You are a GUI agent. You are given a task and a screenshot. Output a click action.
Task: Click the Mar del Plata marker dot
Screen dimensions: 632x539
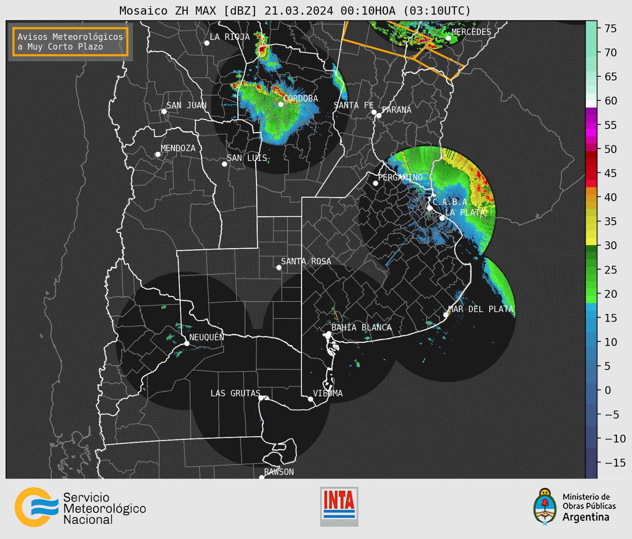click(446, 315)
